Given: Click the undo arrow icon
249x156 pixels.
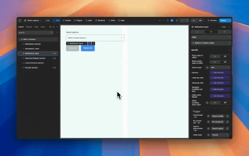Looking at the screenshot, I should 160,20.
